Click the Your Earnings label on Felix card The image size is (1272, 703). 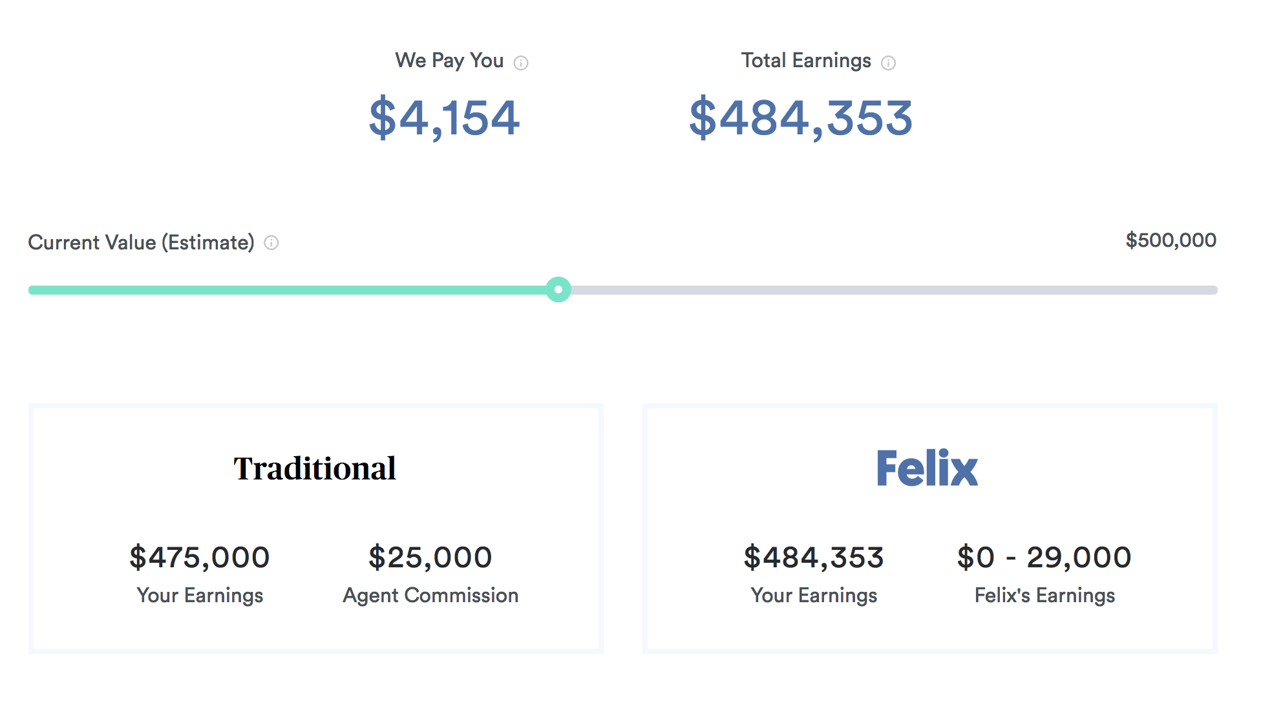point(814,595)
